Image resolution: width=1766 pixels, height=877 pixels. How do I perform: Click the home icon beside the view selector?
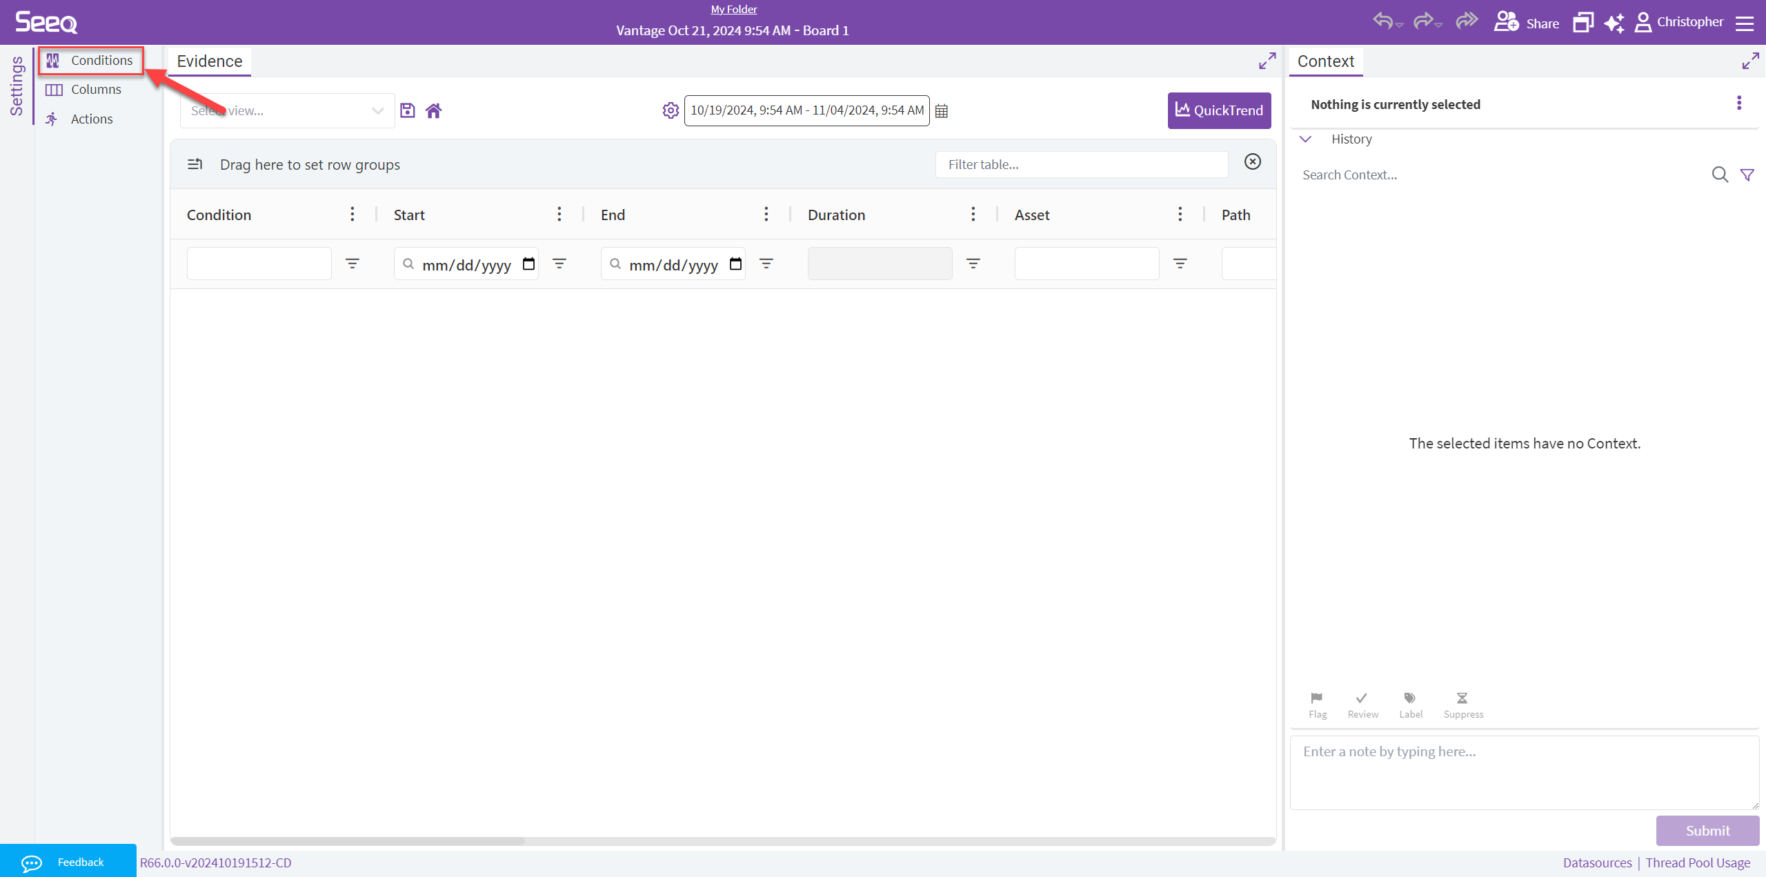433,110
